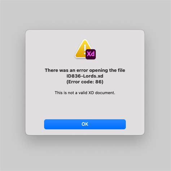Screen dimensions: 171x171
Task: Click the ID836-Lords.xd file name text
Action: pyautogui.click(x=85, y=76)
